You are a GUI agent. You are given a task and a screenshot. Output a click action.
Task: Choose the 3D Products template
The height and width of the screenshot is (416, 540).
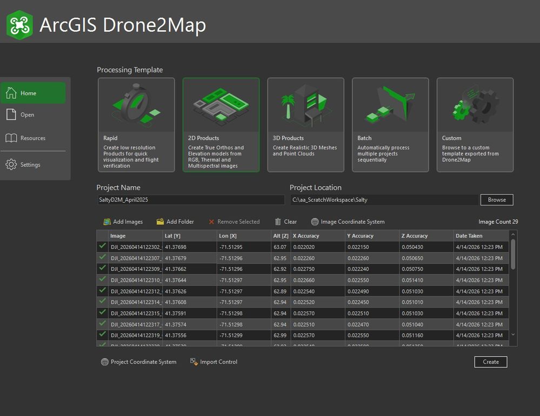pyautogui.click(x=306, y=125)
